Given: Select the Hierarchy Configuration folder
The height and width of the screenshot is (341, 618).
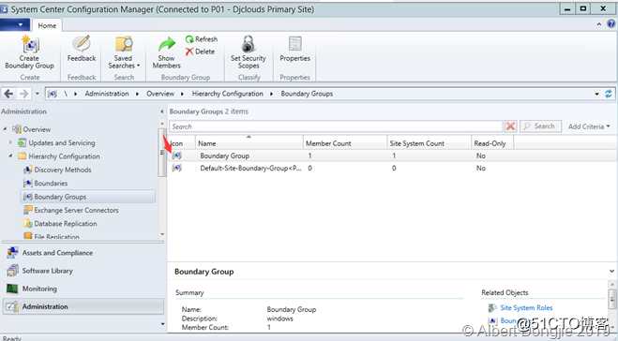Looking at the screenshot, I should click(64, 156).
